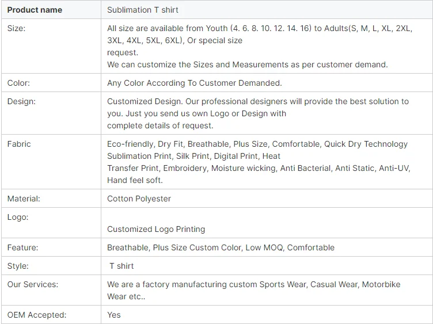Image resolution: width=433 pixels, height=324 pixels.
Task: Click the "Product name" header cell
Action: point(35,10)
